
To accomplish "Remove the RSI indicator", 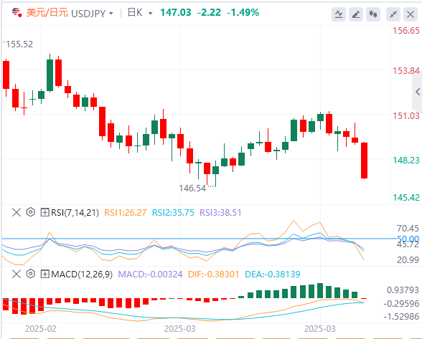I will point(17,212).
